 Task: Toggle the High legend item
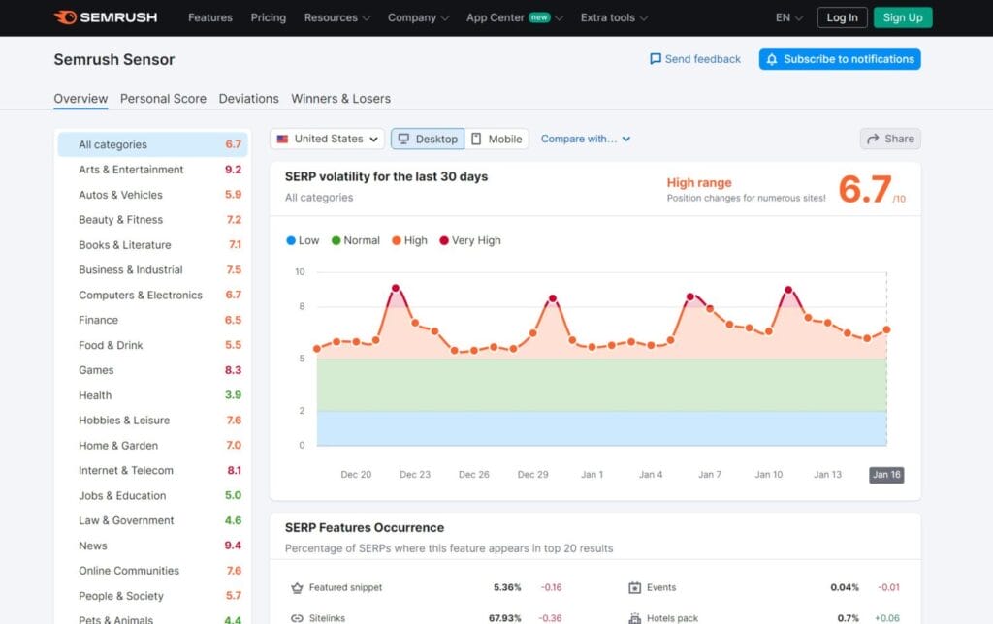(410, 240)
